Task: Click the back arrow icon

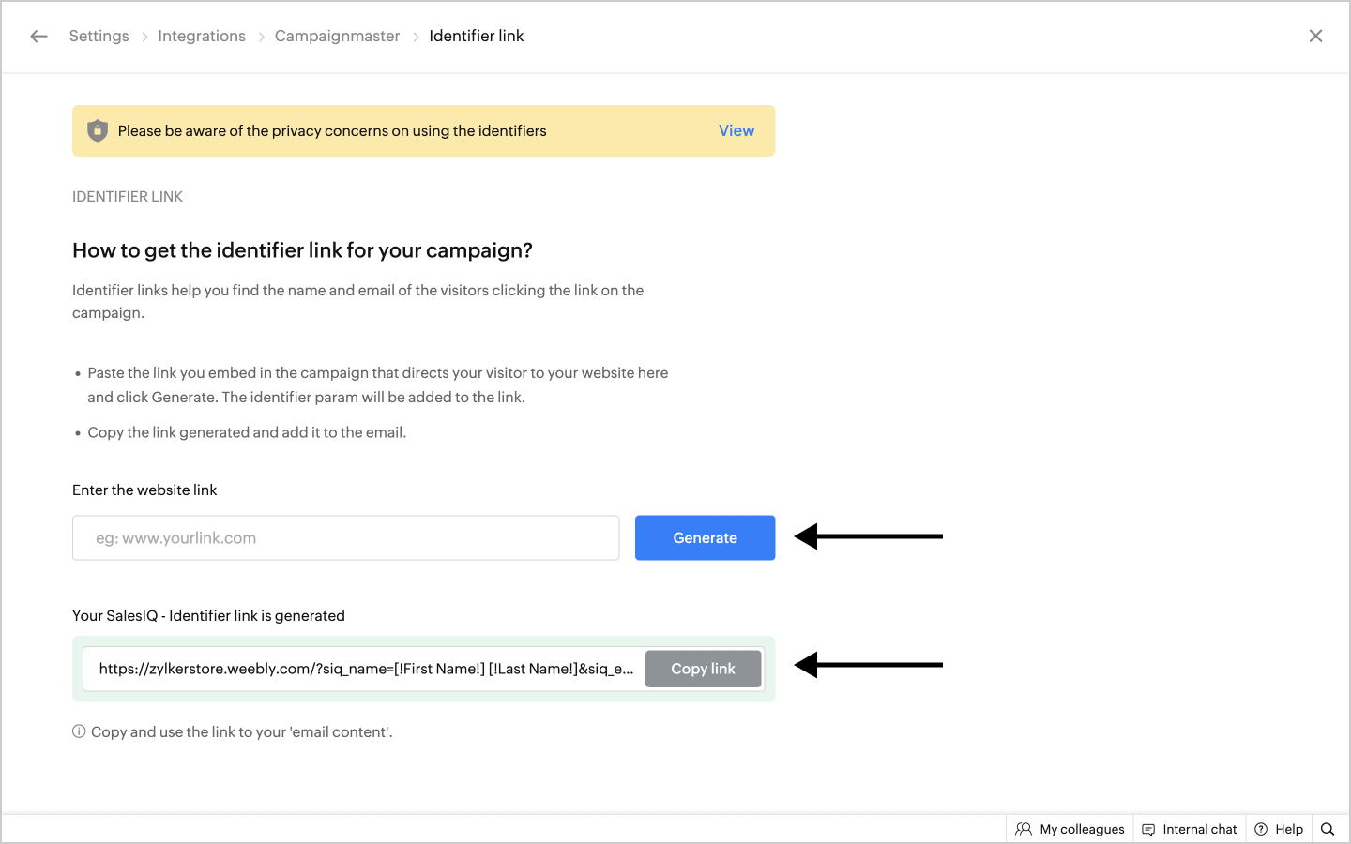Action: 38,37
